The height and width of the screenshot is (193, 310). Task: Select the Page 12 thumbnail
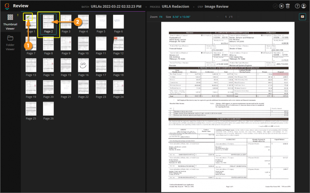coord(119,44)
